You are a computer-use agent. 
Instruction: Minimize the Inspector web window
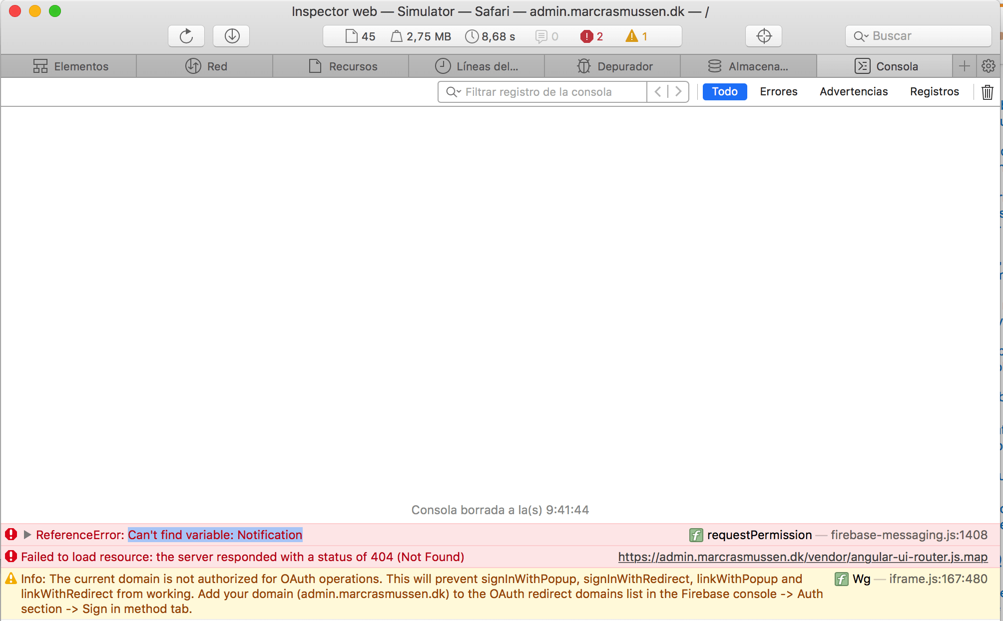point(35,11)
